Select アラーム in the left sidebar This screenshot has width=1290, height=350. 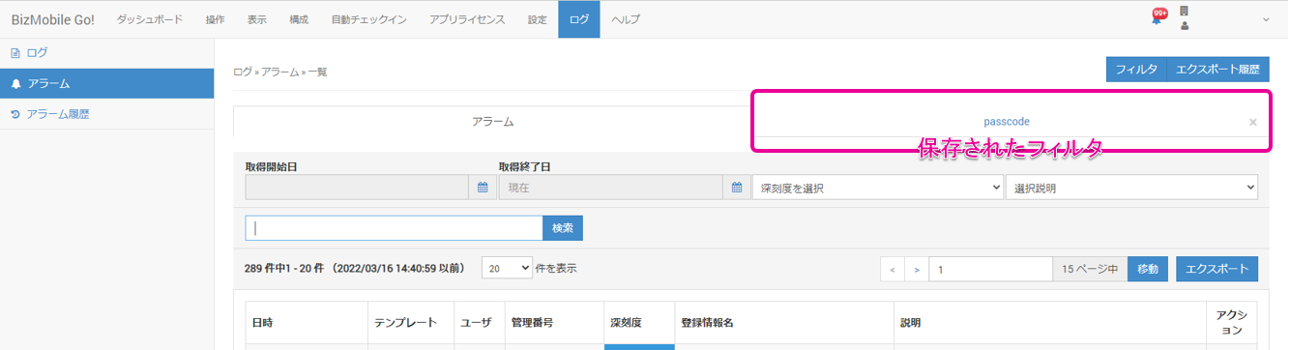106,84
